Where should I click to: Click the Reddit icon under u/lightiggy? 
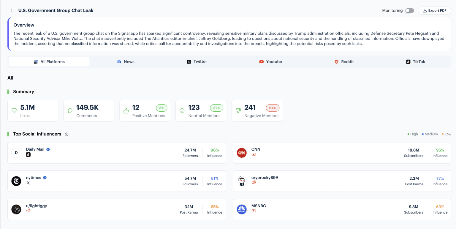(28, 211)
